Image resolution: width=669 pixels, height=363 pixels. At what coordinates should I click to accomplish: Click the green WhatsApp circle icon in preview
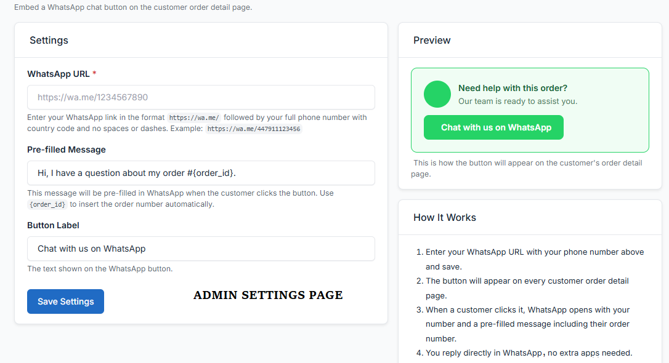[x=437, y=94]
